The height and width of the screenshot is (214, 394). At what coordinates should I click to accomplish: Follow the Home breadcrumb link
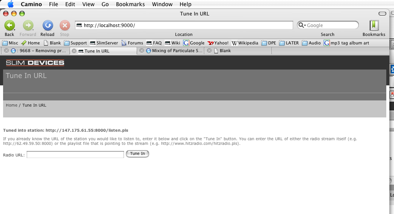click(11, 105)
